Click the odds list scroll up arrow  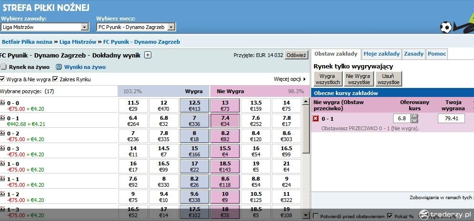pos(306,101)
